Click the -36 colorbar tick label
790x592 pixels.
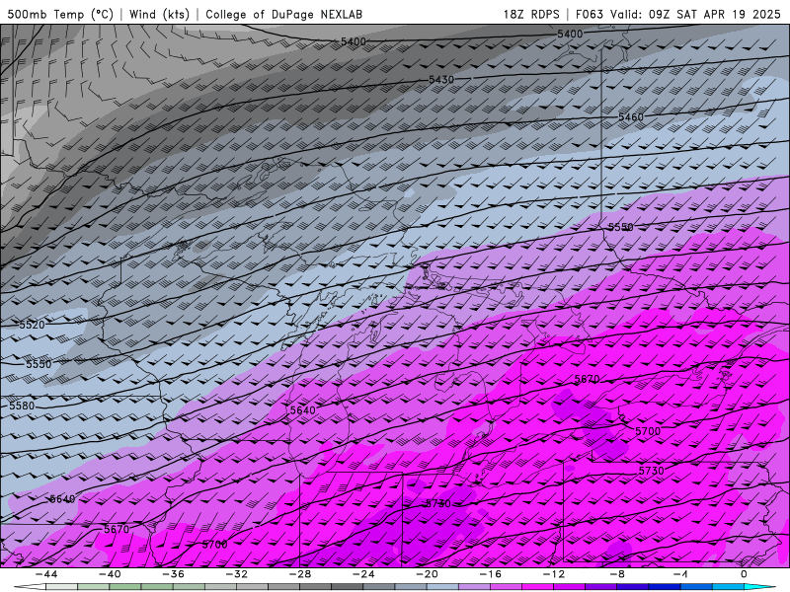(173, 574)
